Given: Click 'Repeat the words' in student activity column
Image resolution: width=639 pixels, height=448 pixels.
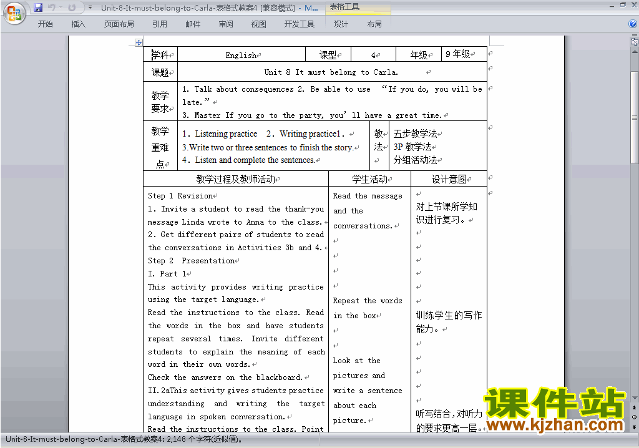Looking at the screenshot, I should pyautogui.click(x=368, y=300).
